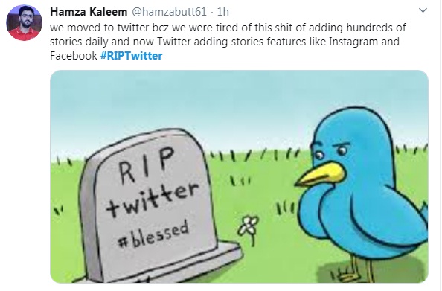Click the word twitter on the gravestone
Image resolution: width=442 pixels, height=291 pixels.
click(x=153, y=199)
